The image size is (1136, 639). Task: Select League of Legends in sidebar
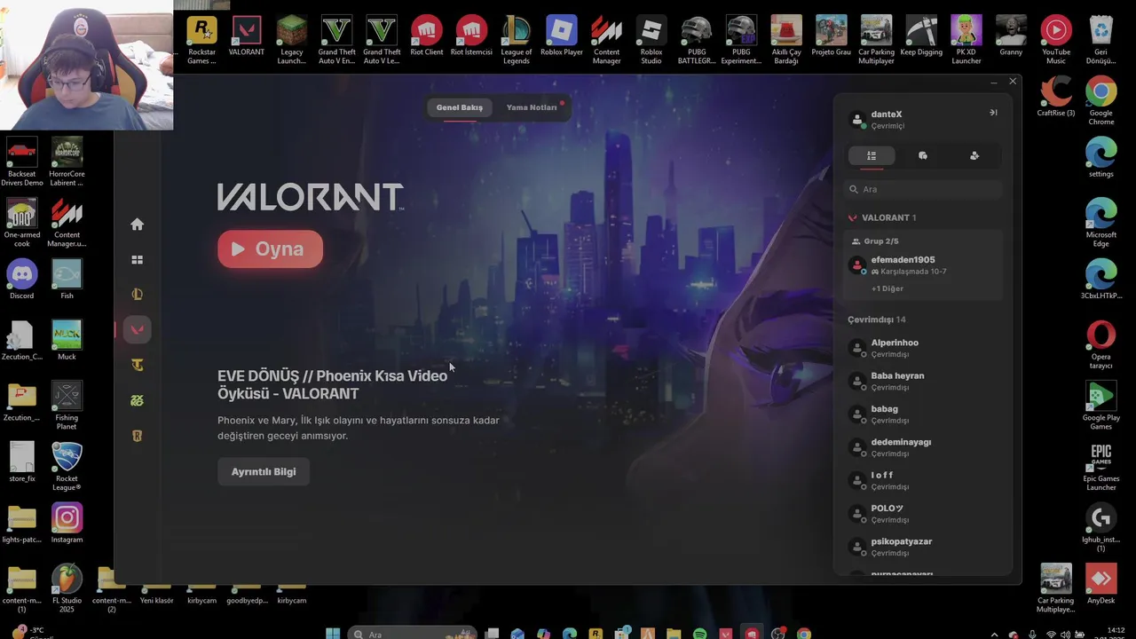[137, 295]
